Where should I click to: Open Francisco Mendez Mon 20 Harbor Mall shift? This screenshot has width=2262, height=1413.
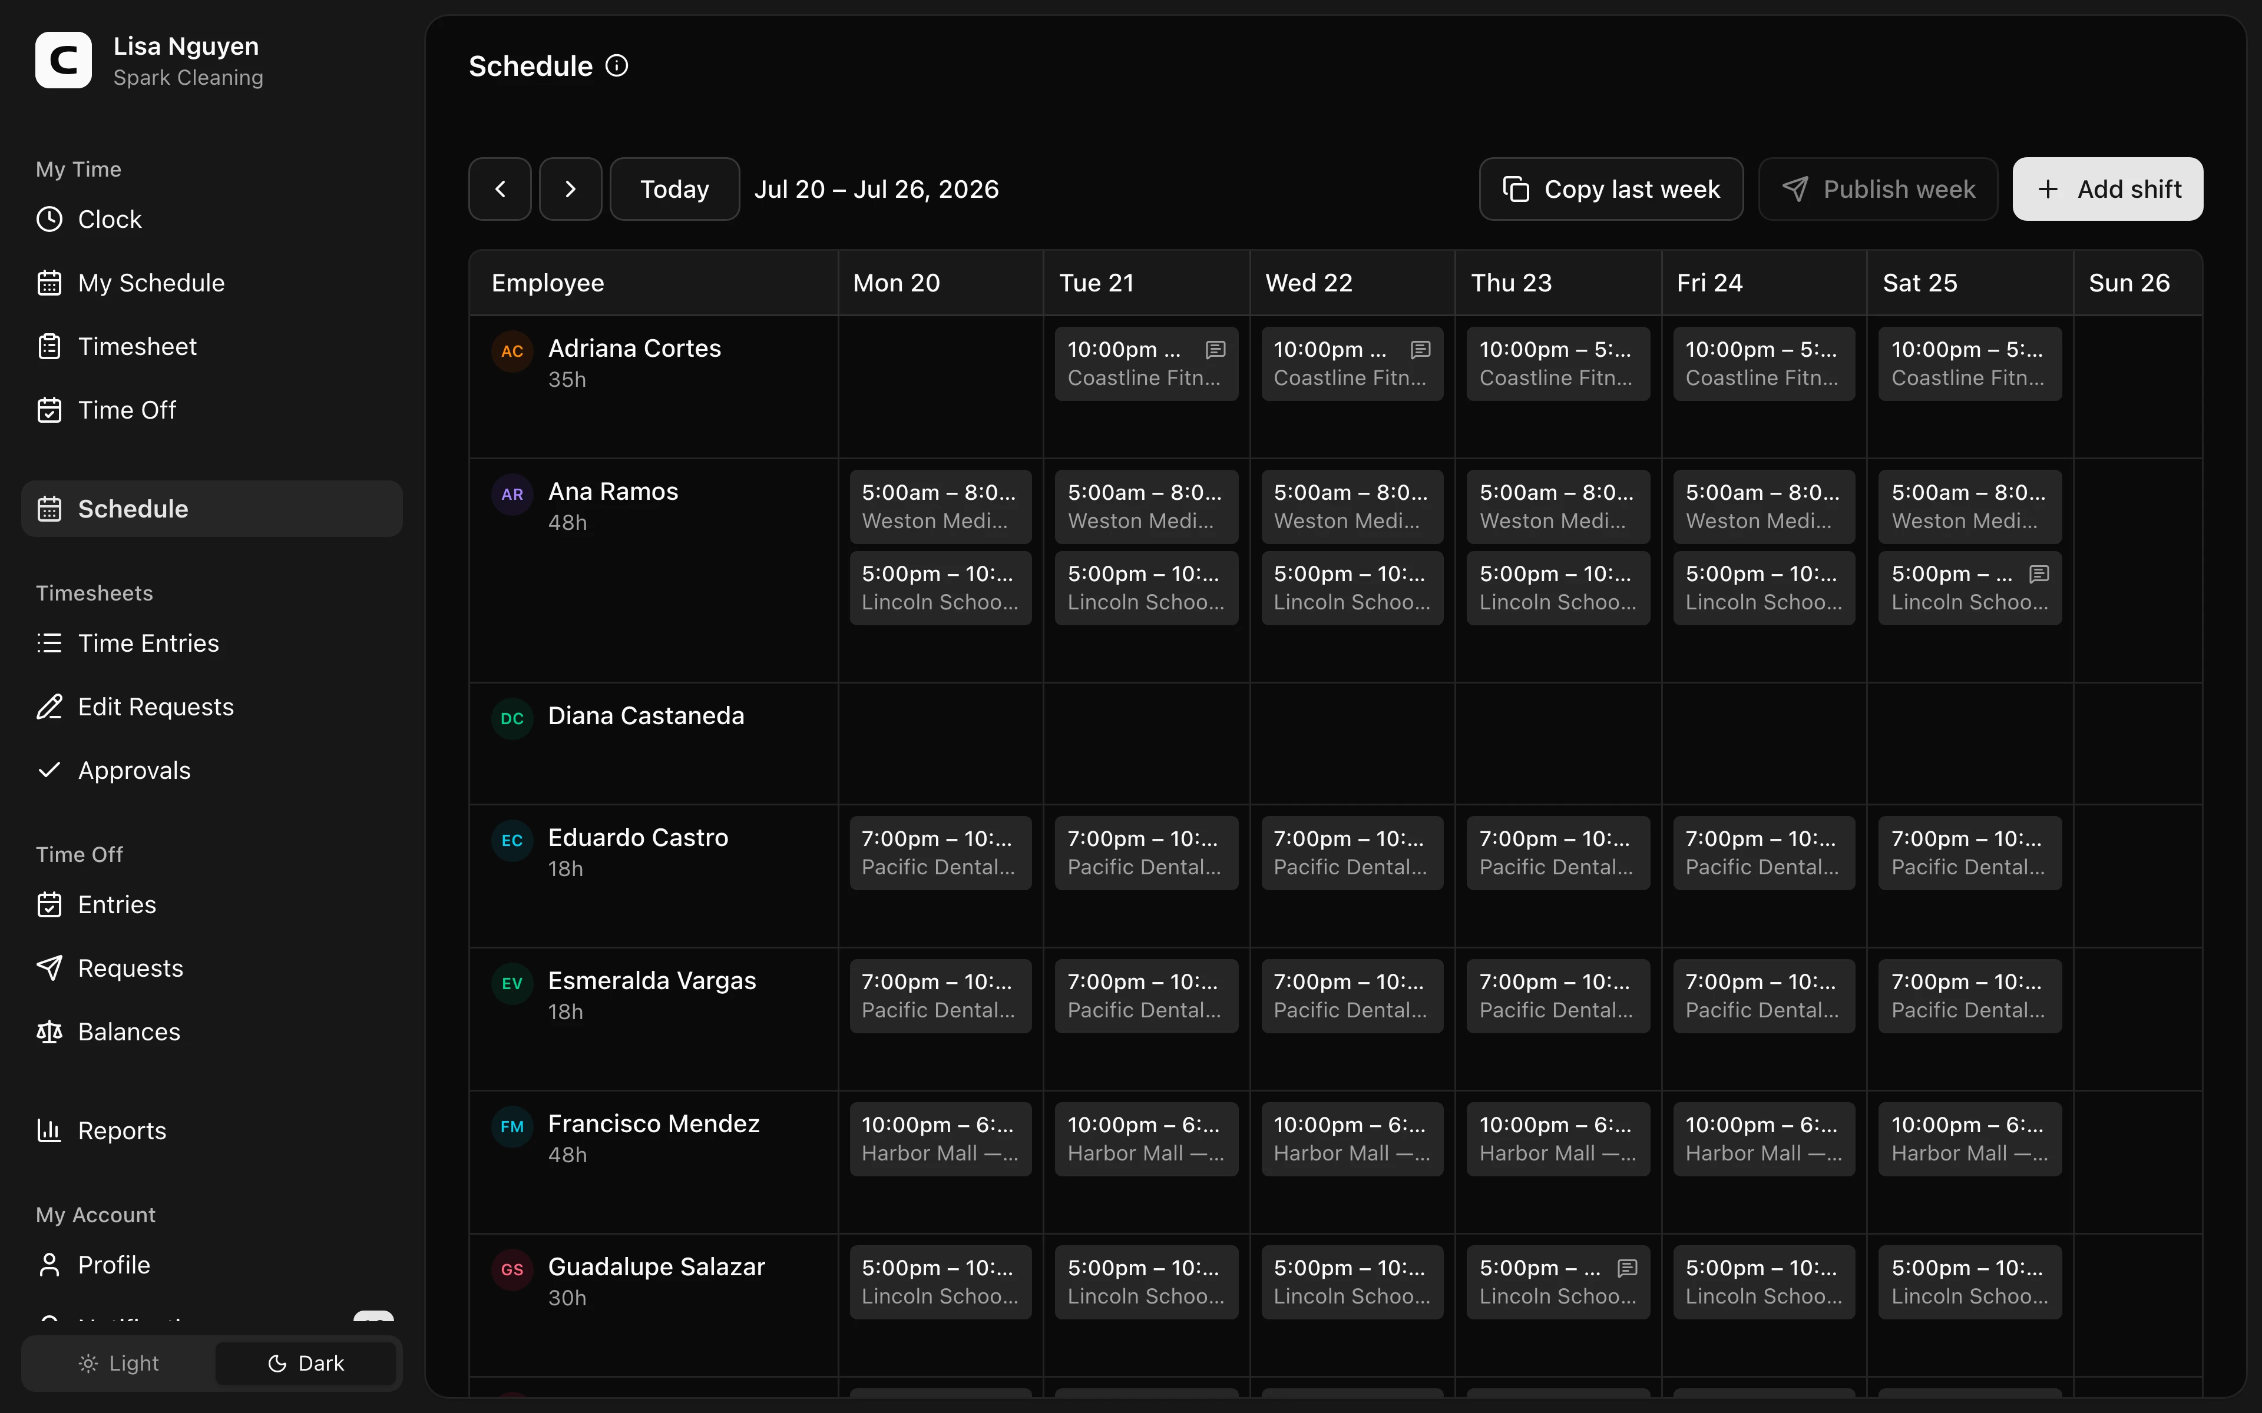tap(940, 1139)
